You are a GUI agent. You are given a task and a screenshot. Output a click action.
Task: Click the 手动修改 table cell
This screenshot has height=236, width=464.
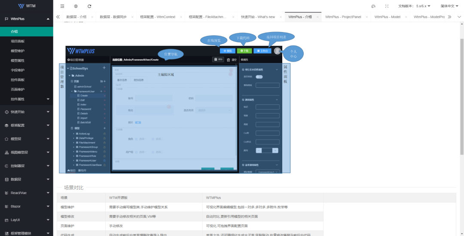[154, 226]
